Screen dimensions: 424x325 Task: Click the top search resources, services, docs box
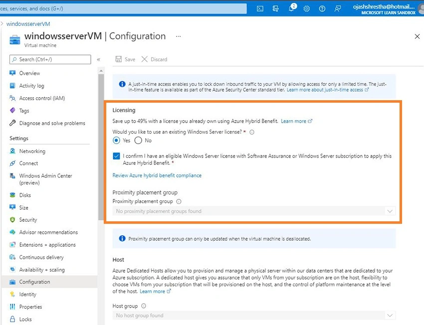tap(123, 8)
